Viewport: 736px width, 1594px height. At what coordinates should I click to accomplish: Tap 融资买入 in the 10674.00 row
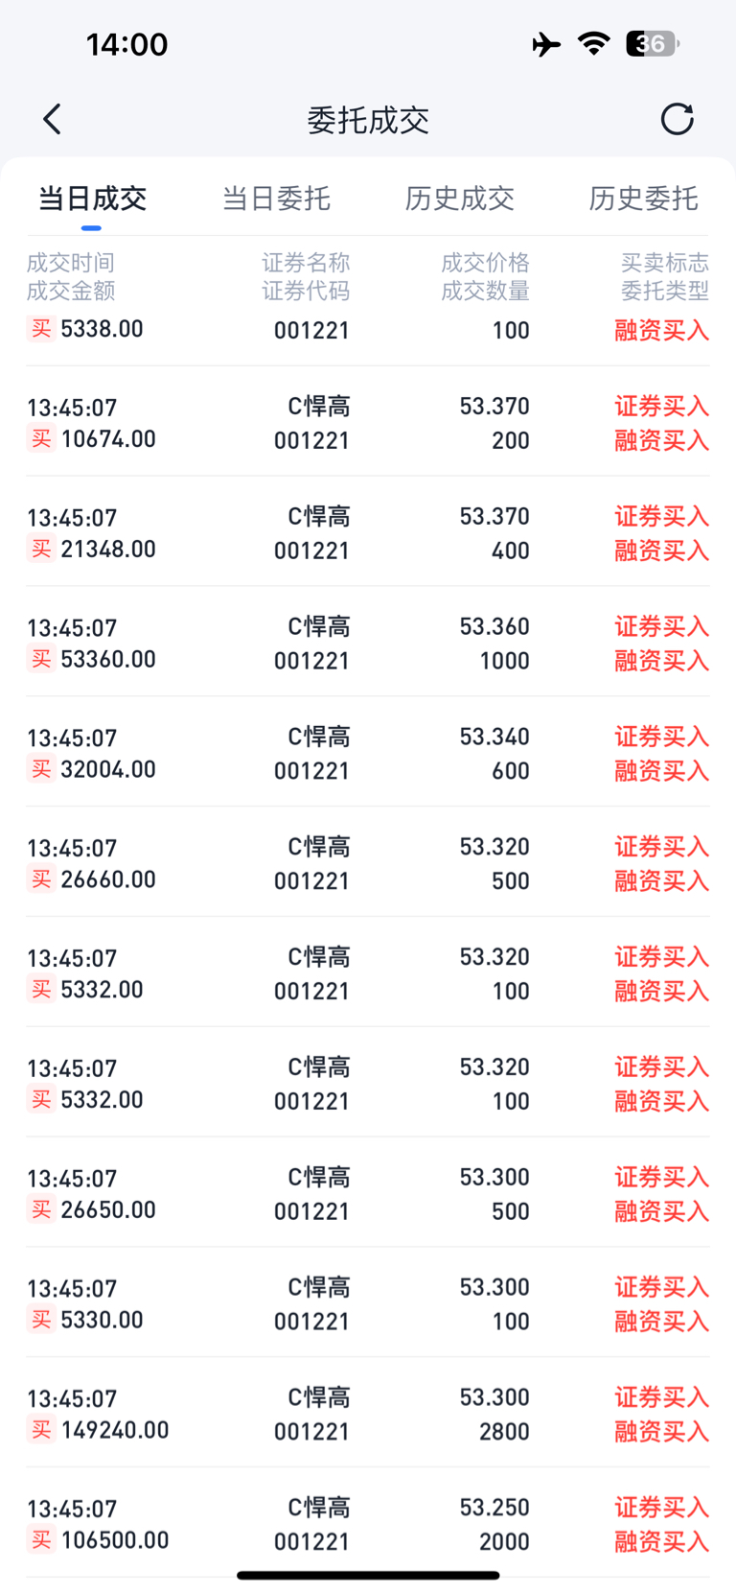(661, 440)
